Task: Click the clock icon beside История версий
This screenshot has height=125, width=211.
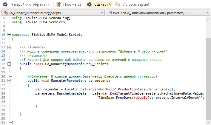Action: [x=118, y=5]
